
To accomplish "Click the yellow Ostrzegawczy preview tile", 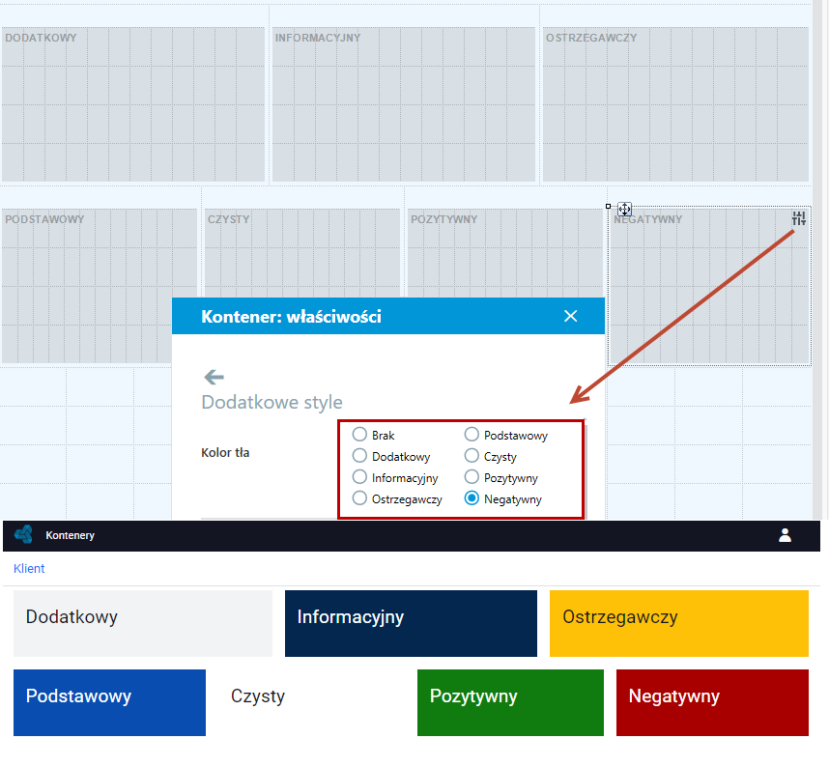I will 679,624.
